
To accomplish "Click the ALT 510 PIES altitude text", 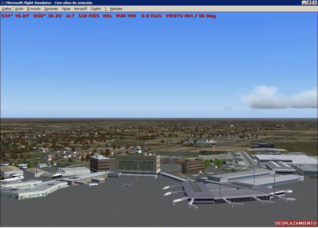I will tap(83, 16).
